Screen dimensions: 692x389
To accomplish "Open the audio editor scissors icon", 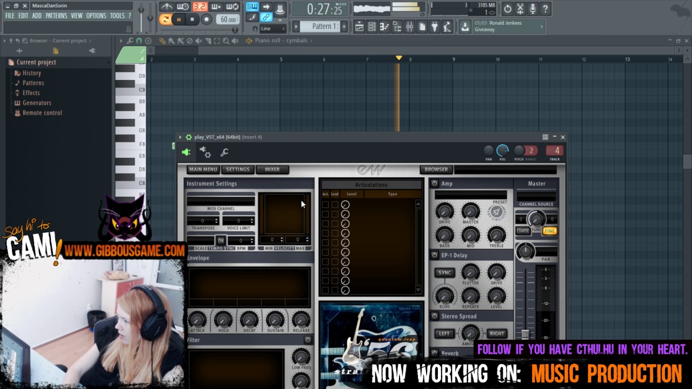I will tap(520, 9).
